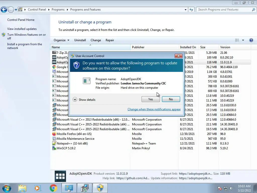Click Change in the toolbar

tap(96, 40)
